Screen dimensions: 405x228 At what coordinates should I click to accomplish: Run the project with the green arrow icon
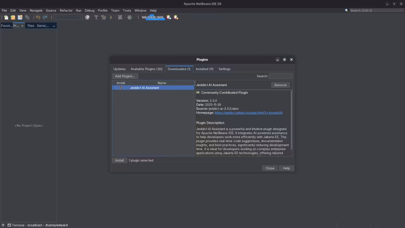[111, 17]
